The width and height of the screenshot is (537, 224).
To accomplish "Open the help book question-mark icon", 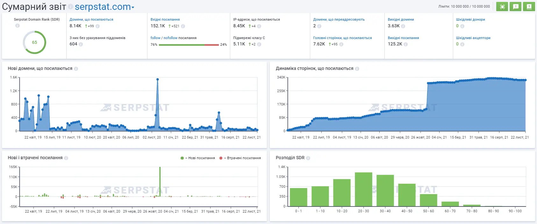I will click(x=529, y=7).
